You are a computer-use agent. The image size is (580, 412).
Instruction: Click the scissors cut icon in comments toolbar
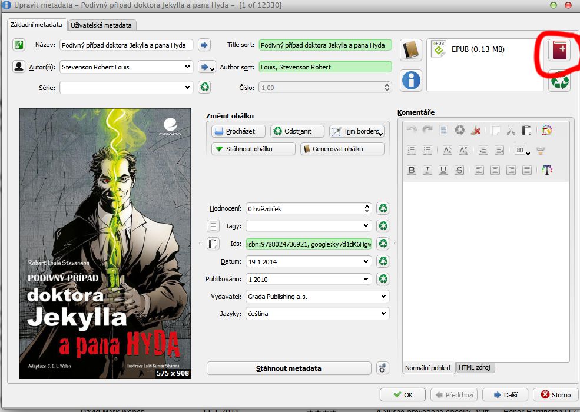pos(511,130)
